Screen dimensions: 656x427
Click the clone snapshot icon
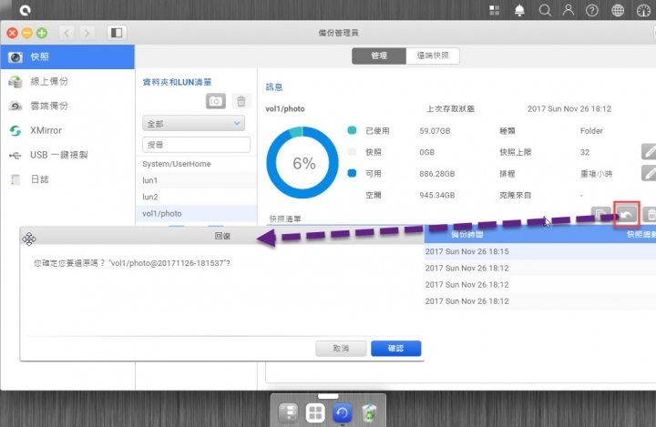click(600, 215)
